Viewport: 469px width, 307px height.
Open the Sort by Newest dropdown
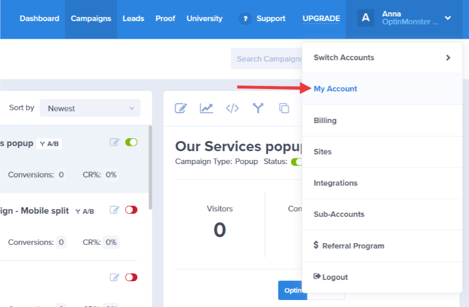coord(90,108)
